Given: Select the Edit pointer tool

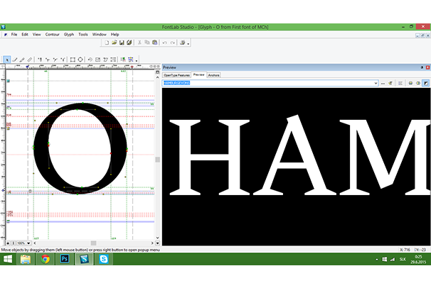Looking at the screenshot, I should (x=6, y=59).
